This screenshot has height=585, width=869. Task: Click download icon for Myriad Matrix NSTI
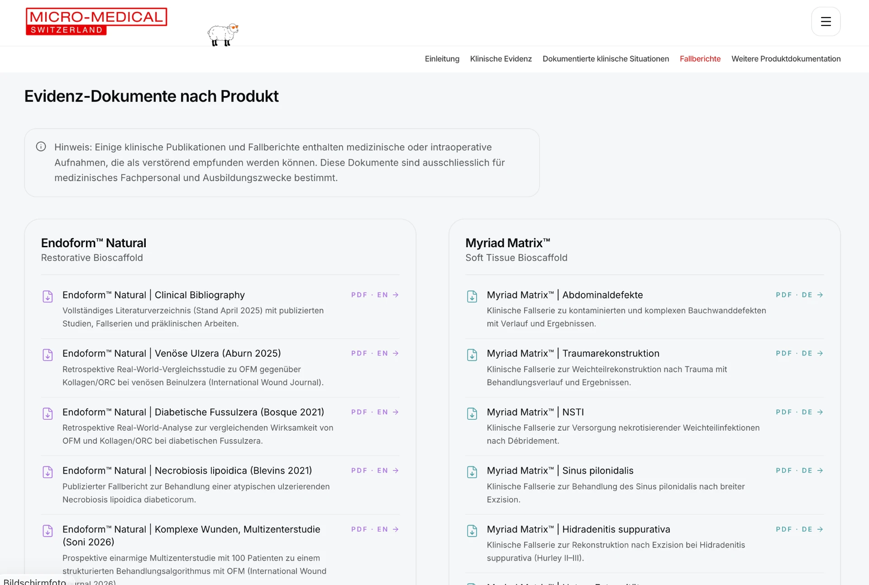tap(472, 413)
